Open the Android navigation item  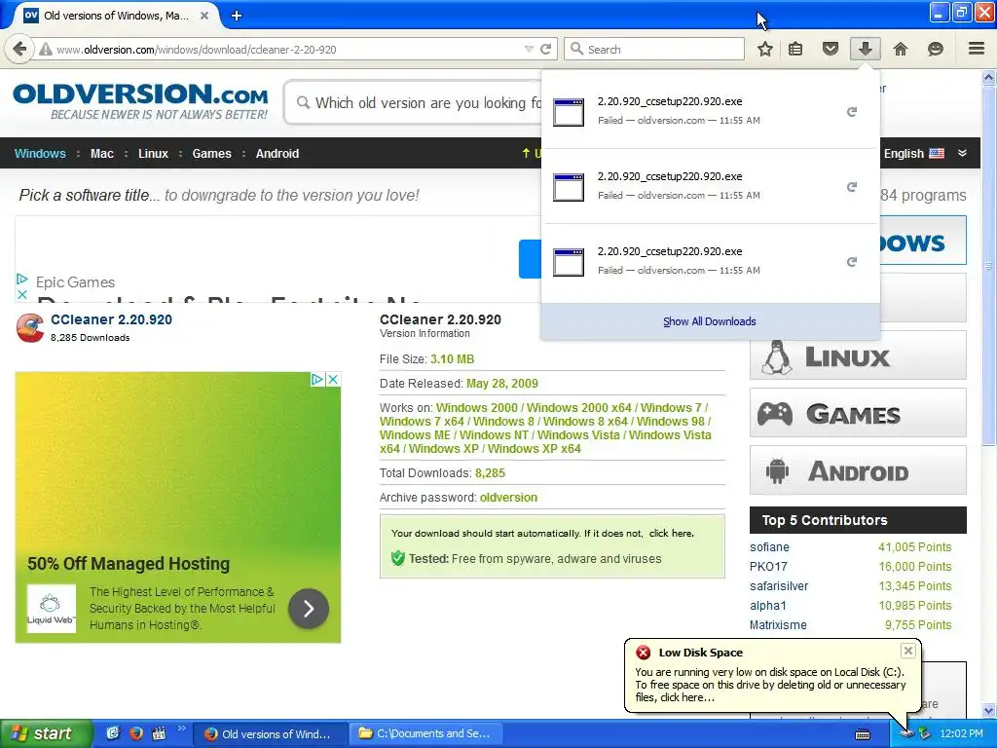(277, 153)
